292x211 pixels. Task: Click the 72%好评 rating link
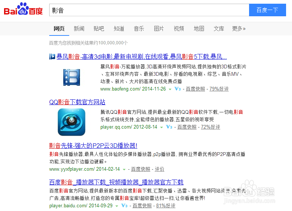pyautogui.click(x=211, y=127)
